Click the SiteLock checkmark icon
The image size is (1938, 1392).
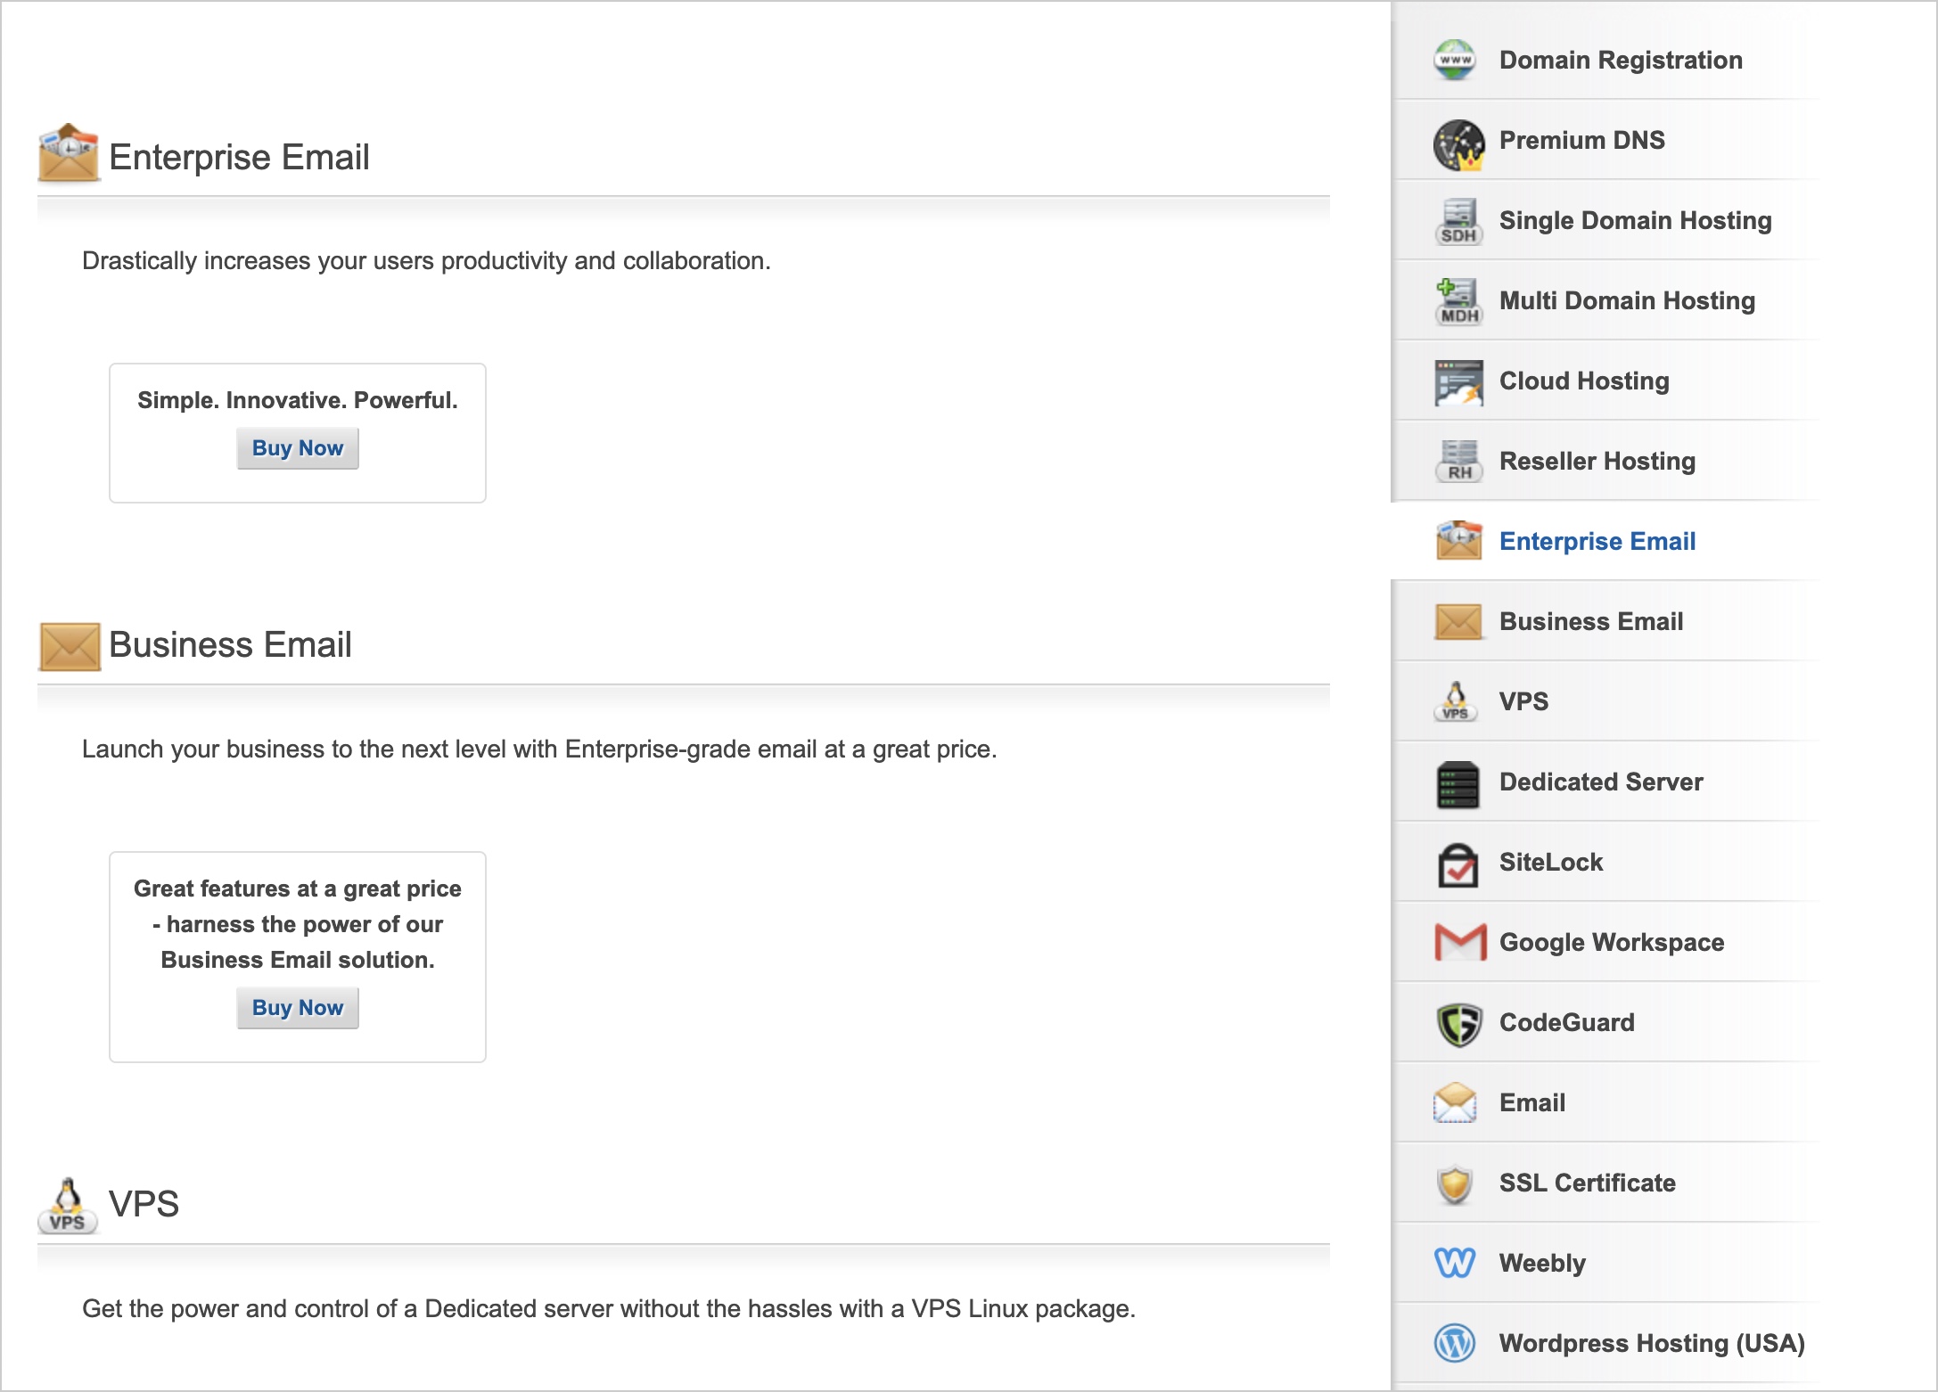point(1458,864)
